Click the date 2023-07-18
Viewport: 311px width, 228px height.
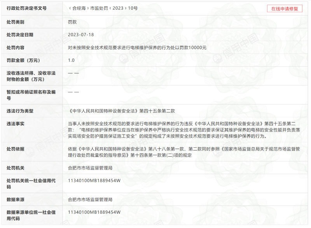(x=81, y=35)
